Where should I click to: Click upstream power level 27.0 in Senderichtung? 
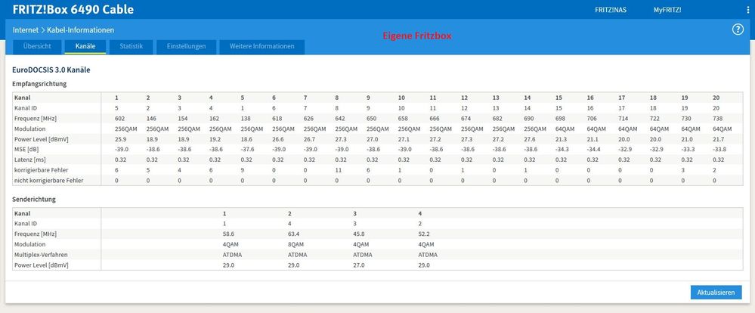coord(359,265)
